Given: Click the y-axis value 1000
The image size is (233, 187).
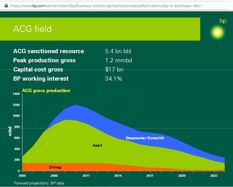Looking at the screenshot, I should [16, 116].
